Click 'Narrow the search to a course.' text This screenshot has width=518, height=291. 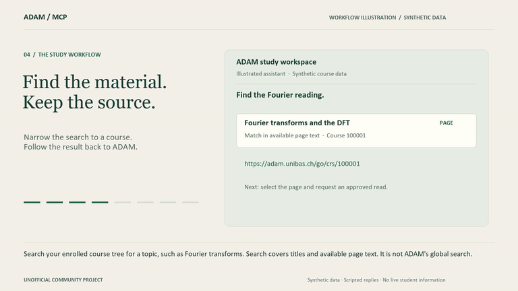[78, 137]
